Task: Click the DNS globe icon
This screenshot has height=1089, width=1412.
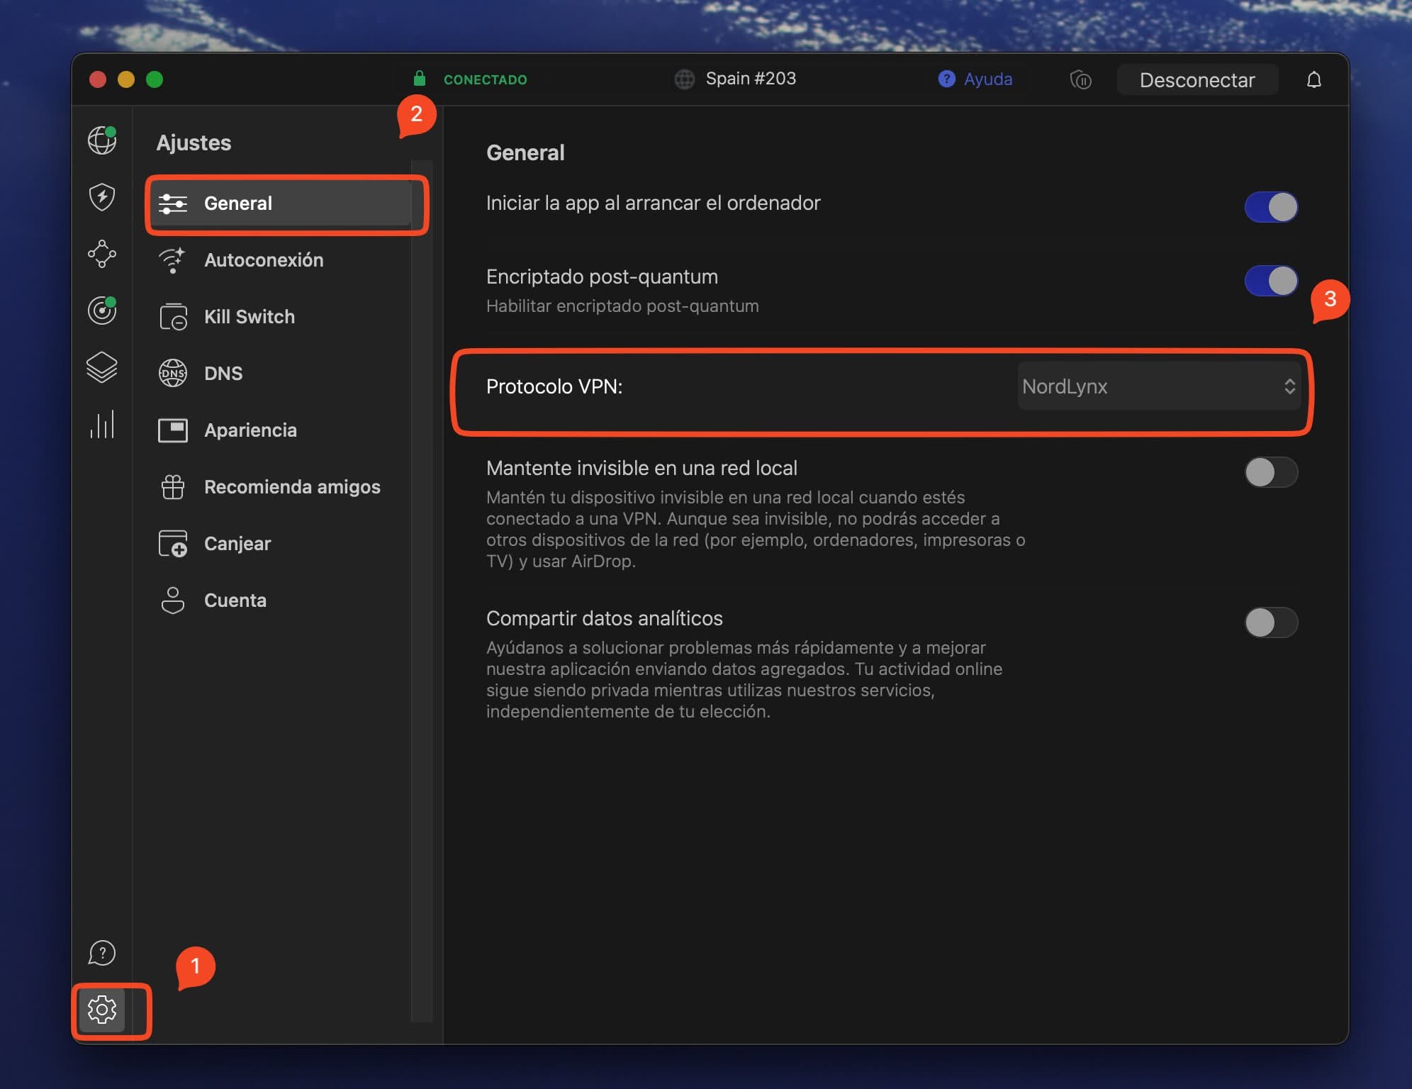Action: click(172, 374)
